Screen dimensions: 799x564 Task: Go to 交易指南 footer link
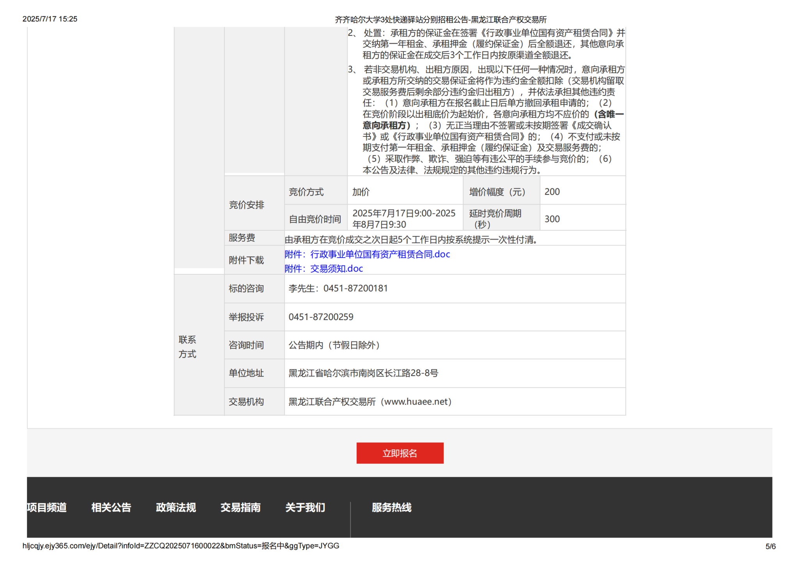coord(240,507)
